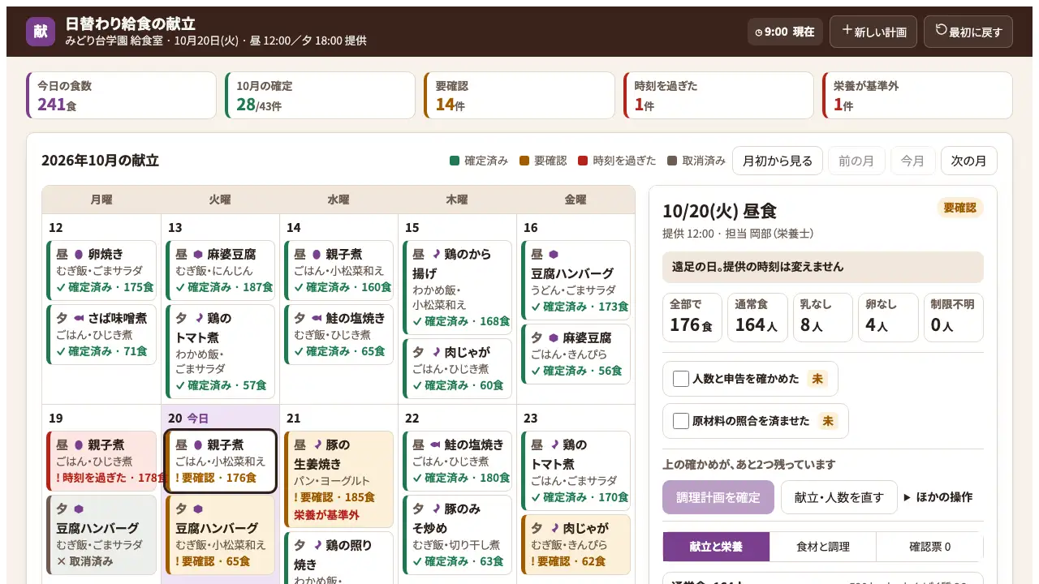Click the 要確認 14件 summary card
Viewport: 1039px width, 584px height.
click(x=519, y=96)
